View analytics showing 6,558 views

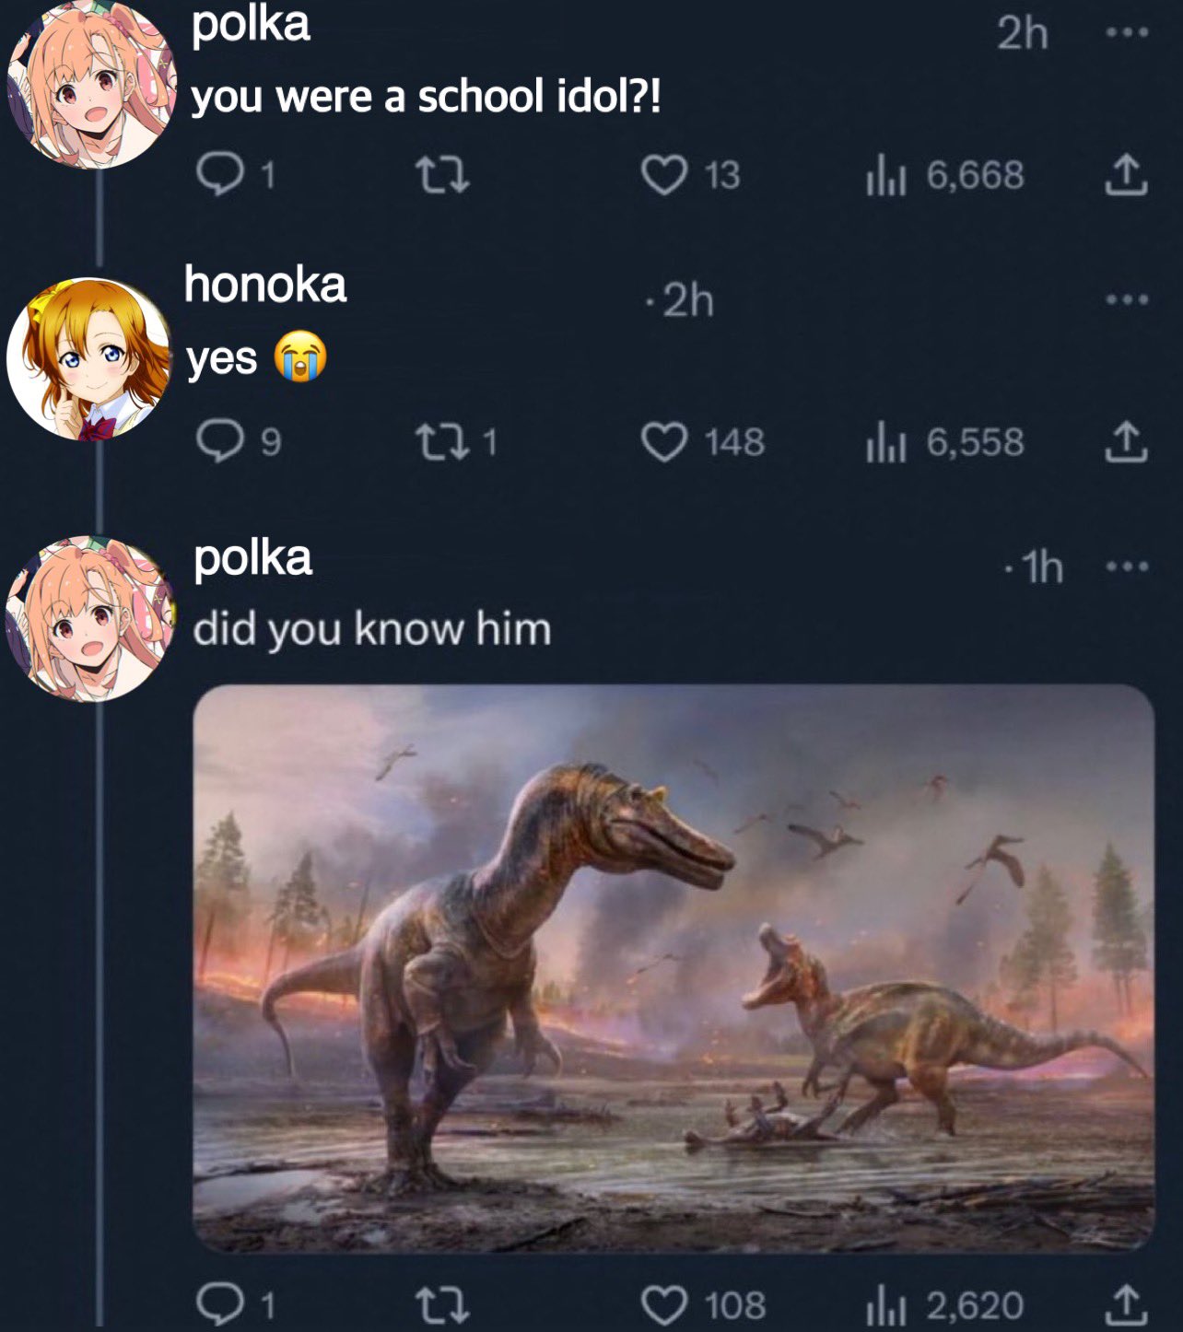(944, 443)
